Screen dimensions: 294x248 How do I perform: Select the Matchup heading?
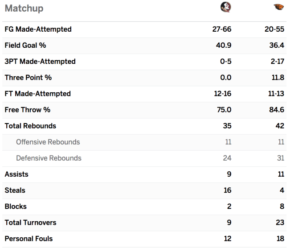tap(24, 8)
